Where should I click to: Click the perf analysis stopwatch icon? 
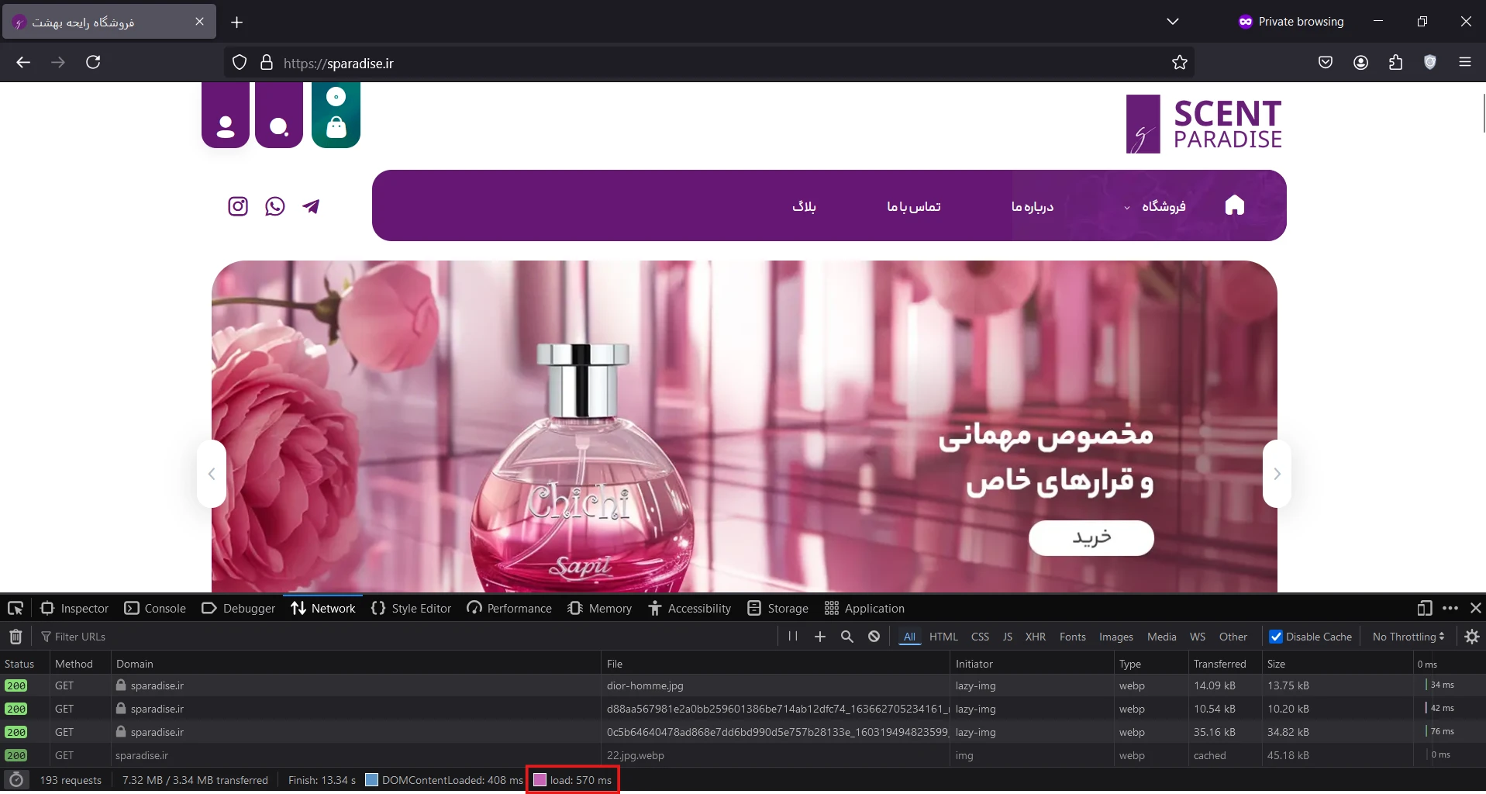16,780
